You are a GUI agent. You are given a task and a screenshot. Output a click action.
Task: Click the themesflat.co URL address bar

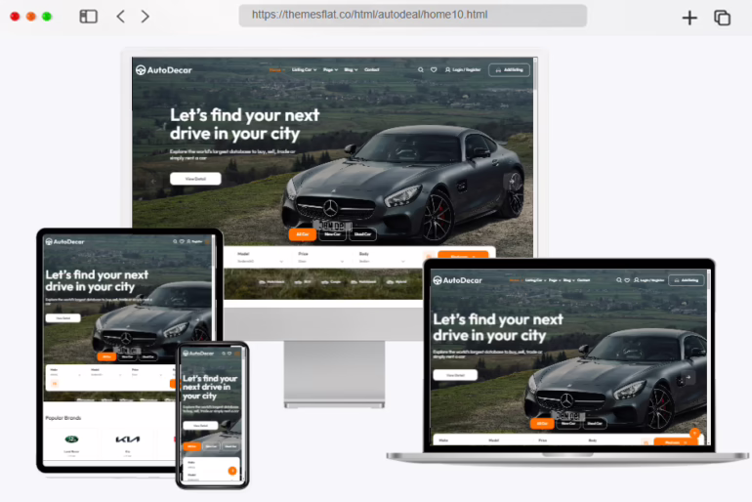click(x=412, y=16)
